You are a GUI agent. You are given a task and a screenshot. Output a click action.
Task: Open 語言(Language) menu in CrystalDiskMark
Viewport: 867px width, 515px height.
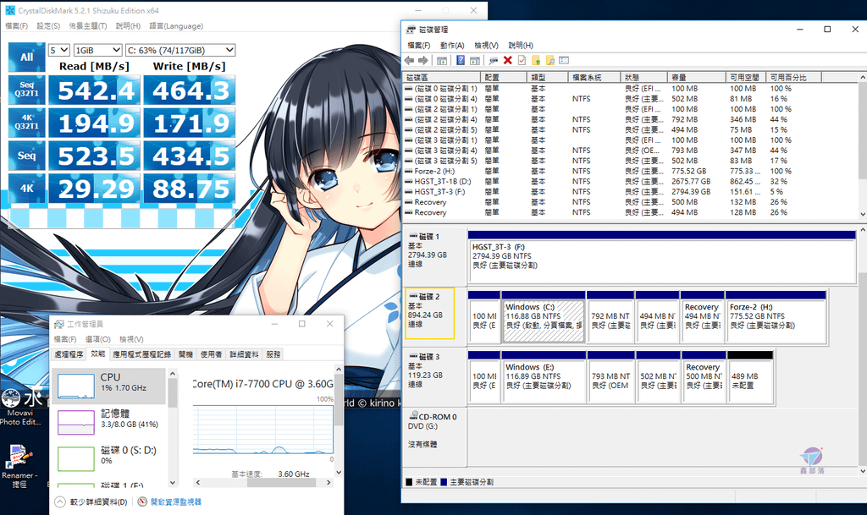[176, 26]
